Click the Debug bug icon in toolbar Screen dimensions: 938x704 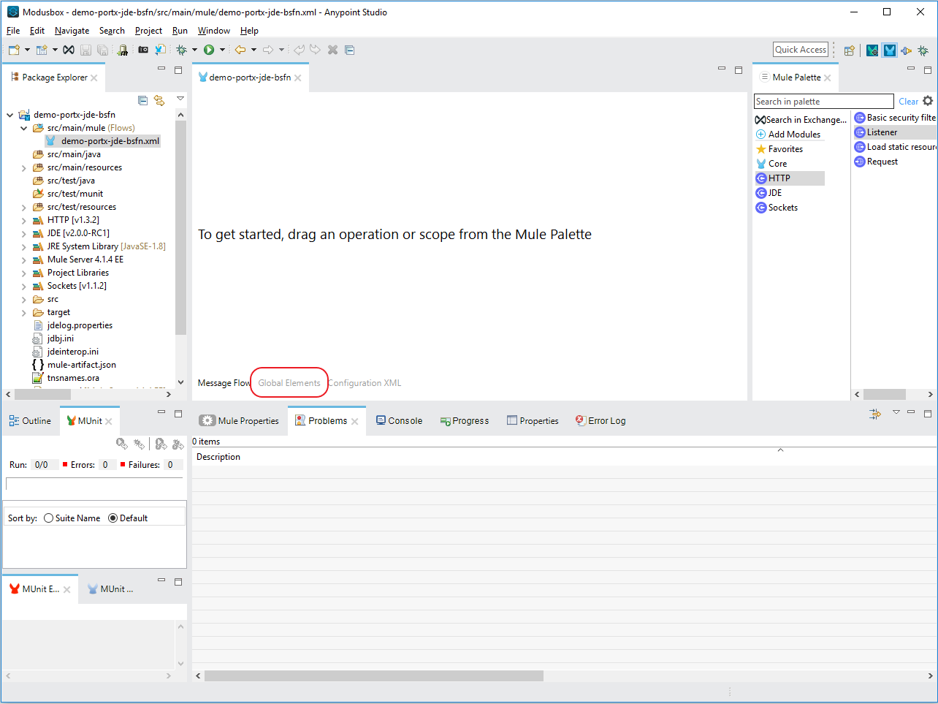[181, 50]
